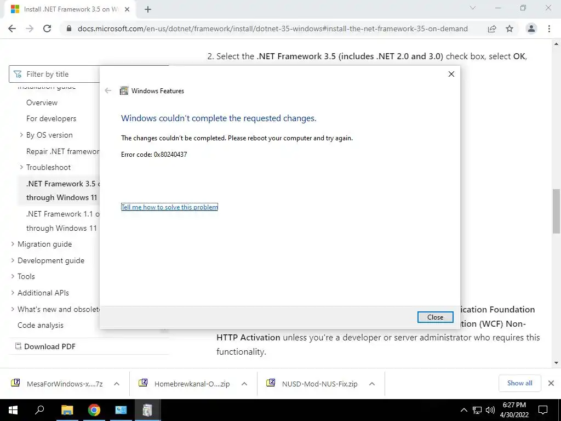Expand the Tools section
Viewport: 561px width, 421px height.
pos(13,276)
